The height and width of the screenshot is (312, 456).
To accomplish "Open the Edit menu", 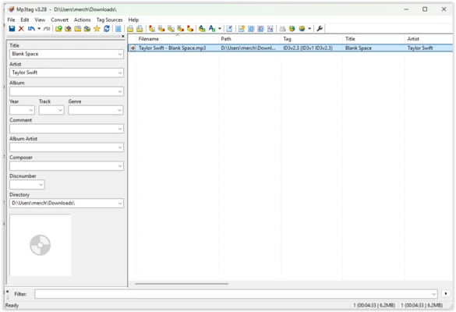I will click(x=25, y=19).
